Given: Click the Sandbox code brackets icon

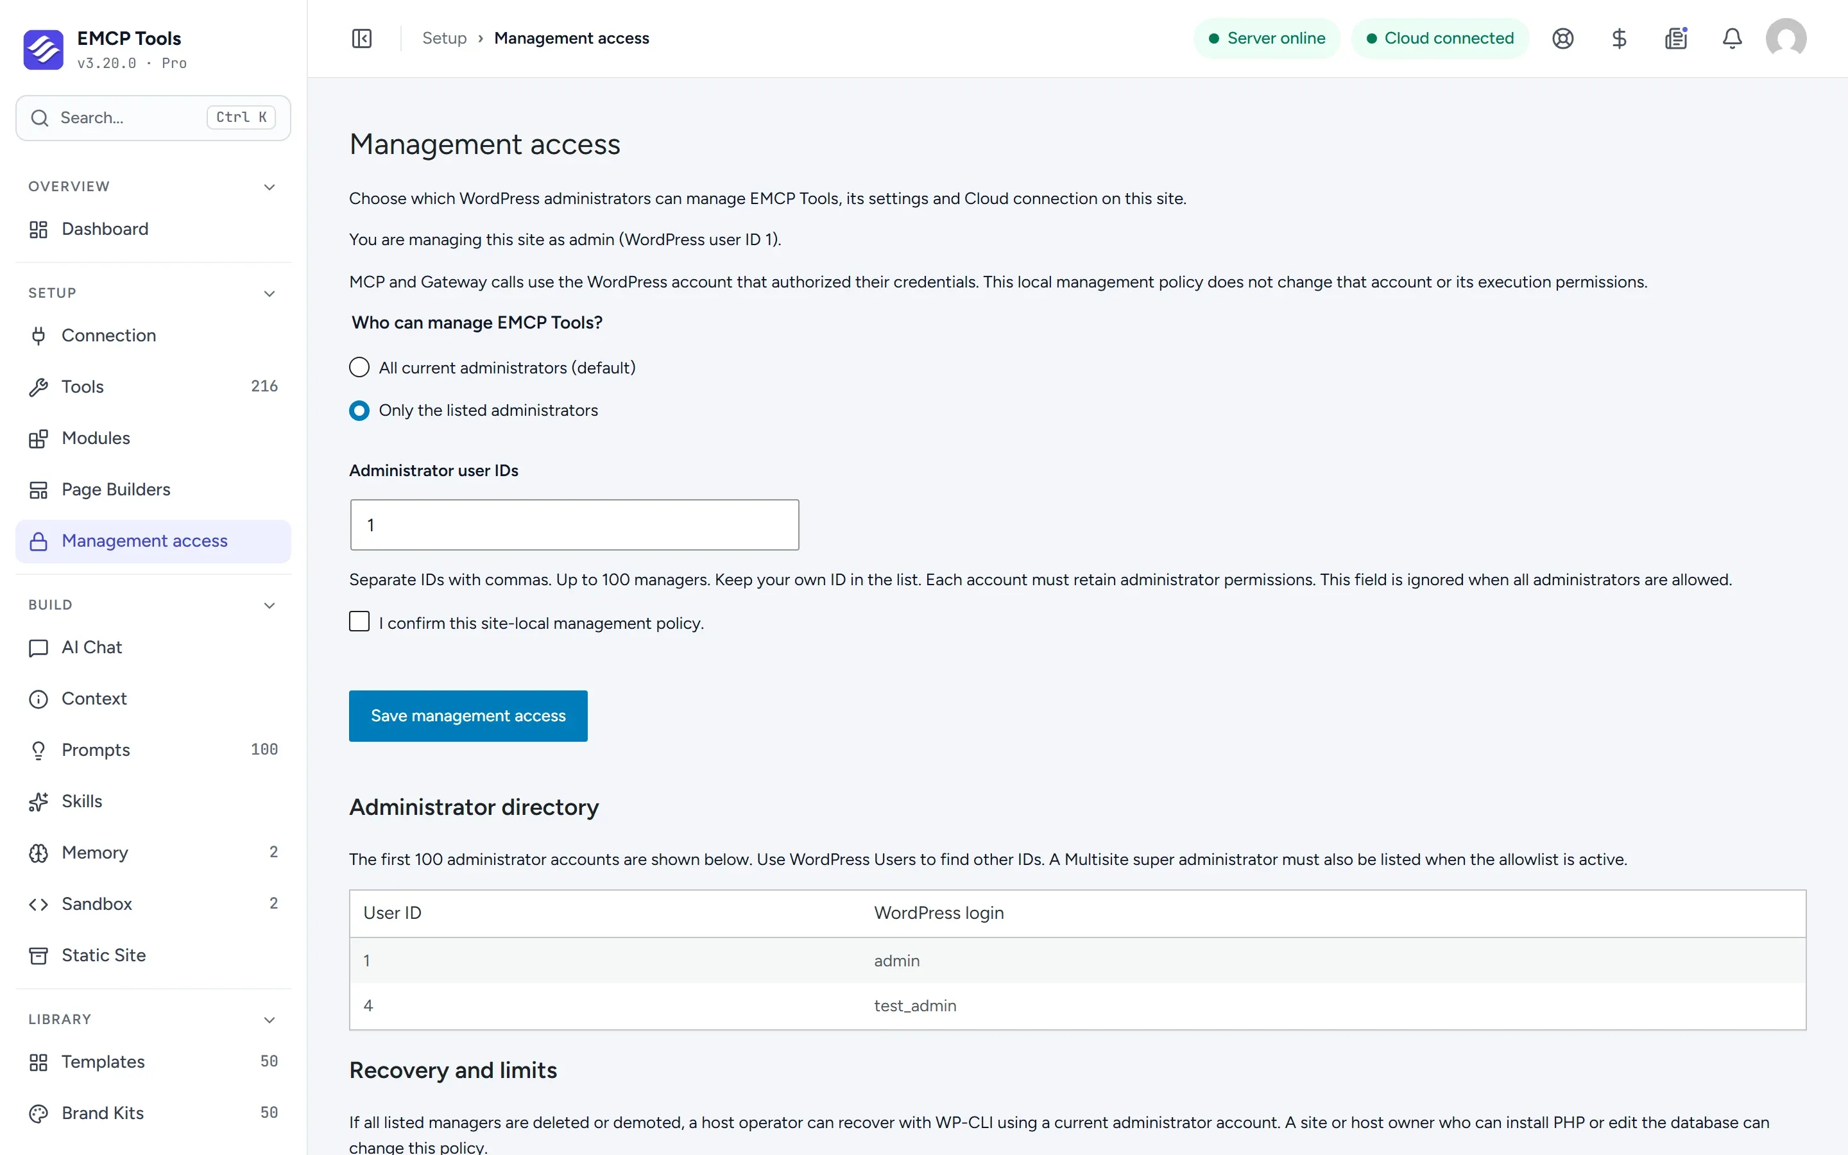Looking at the screenshot, I should [x=38, y=903].
